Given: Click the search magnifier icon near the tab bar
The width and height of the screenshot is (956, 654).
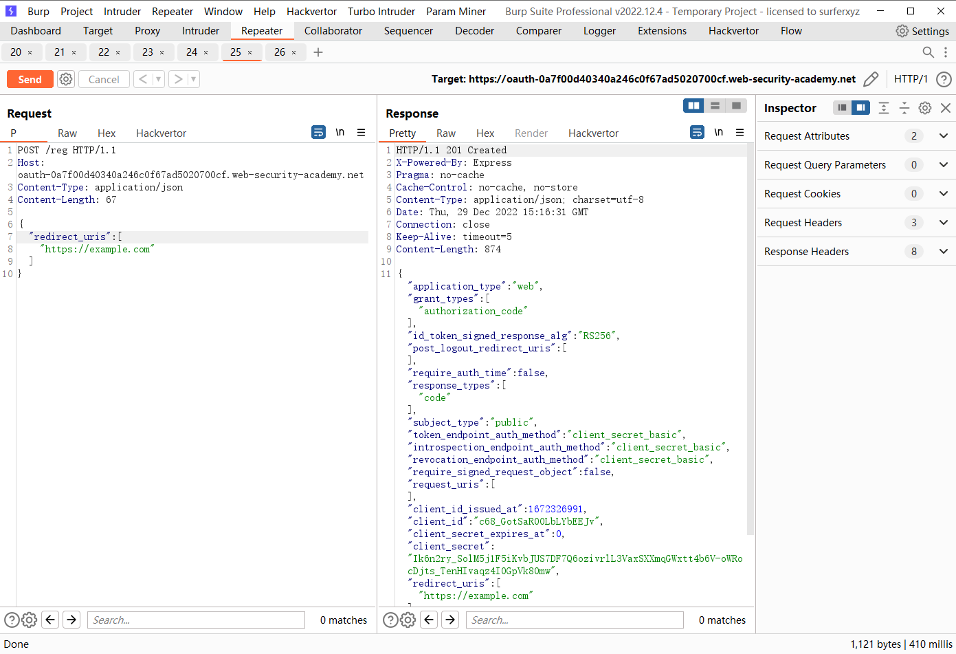Looking at the screenshot, I should pos(928,52).
